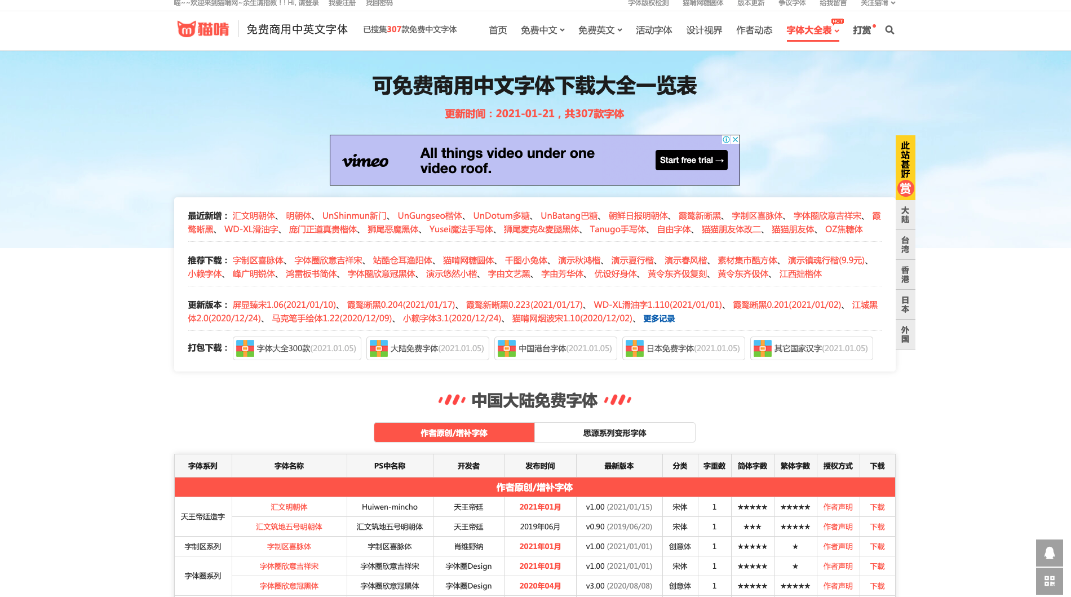Jump to 台湾 section in side navigation
1071x597 pixels.
click(x=905, y=245)
